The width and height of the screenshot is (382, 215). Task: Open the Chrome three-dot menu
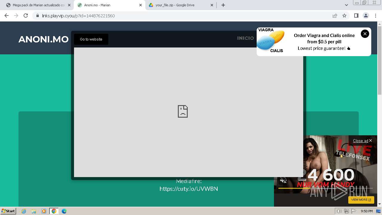(375, 16)
